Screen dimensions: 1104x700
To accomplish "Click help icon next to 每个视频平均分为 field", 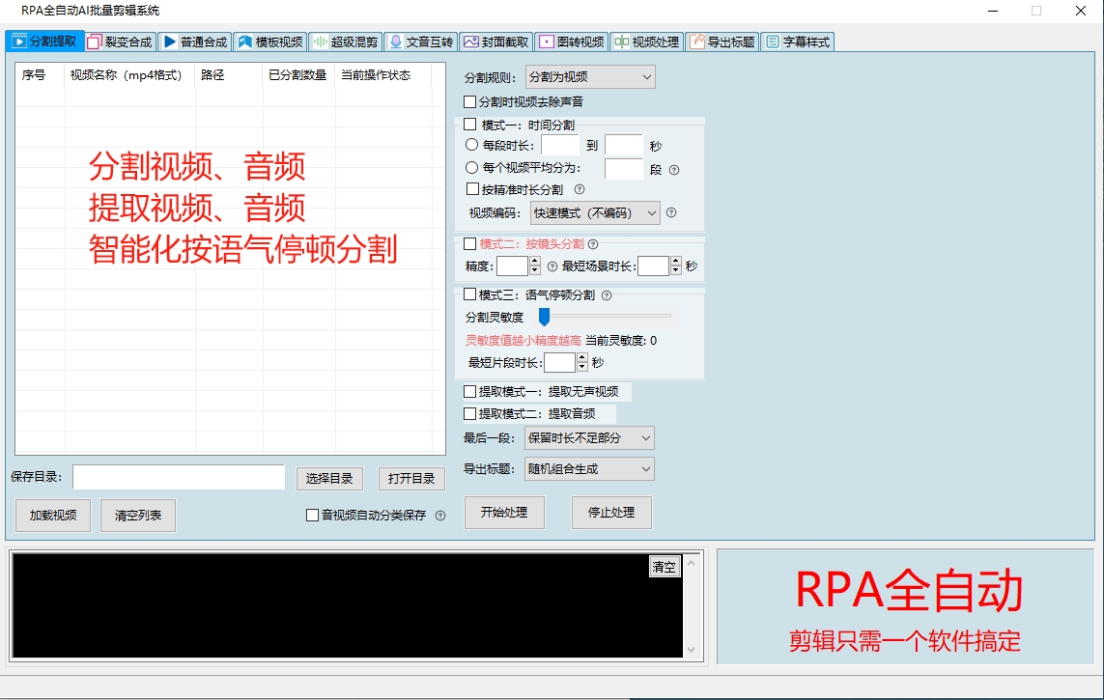I will pos(674,169).
